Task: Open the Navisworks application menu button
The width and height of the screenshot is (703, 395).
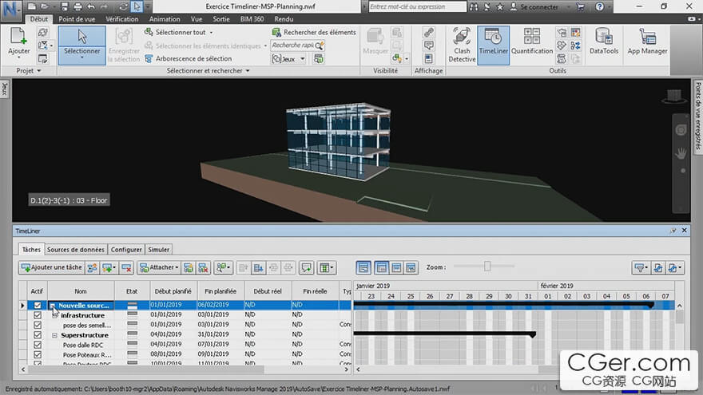Action: pos(10,10)
